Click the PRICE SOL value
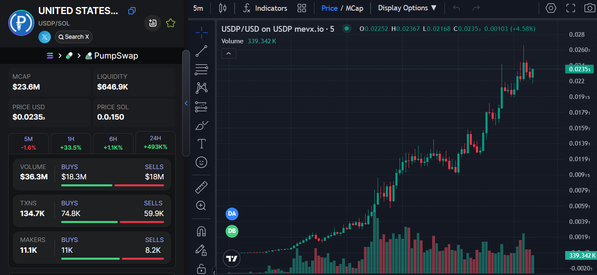The image size is (597, 275). [x=110, y=117]
